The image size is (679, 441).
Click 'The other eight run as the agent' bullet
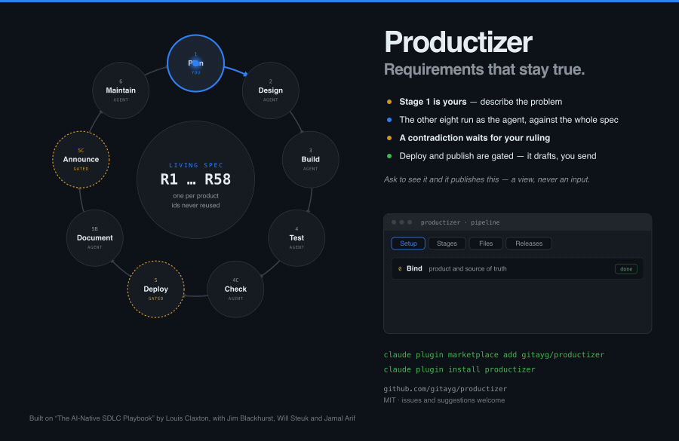click(x=502, y=120)
